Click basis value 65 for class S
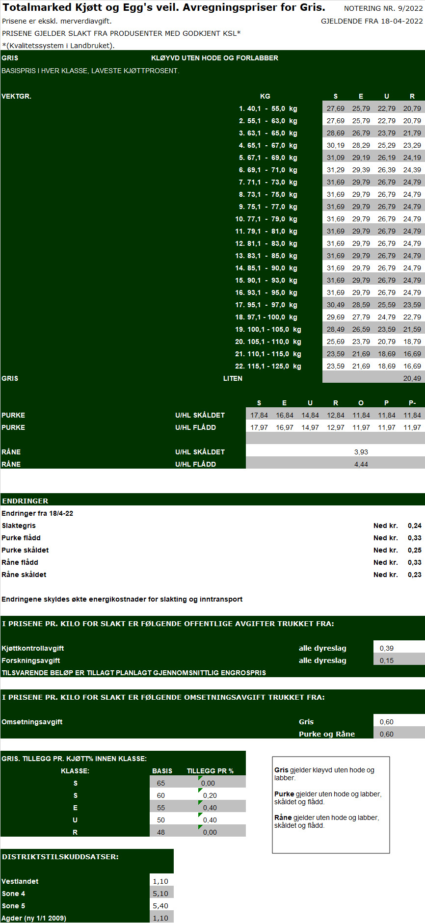 click(x=161, y=783)
